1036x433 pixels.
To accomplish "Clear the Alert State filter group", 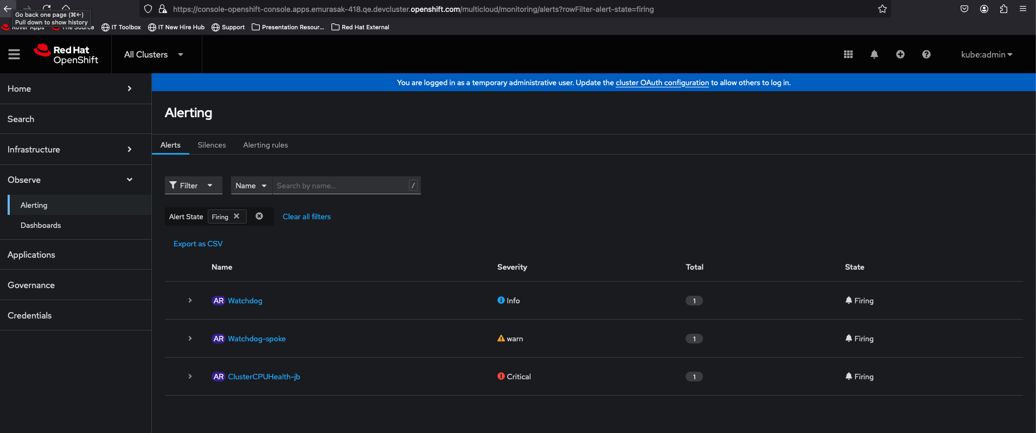I will (259, 216).
